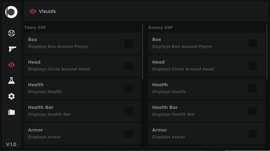Select the red eye Visuals sidebar icon
Viewport: 270px width, 151px height.
[x=11, y=65]
